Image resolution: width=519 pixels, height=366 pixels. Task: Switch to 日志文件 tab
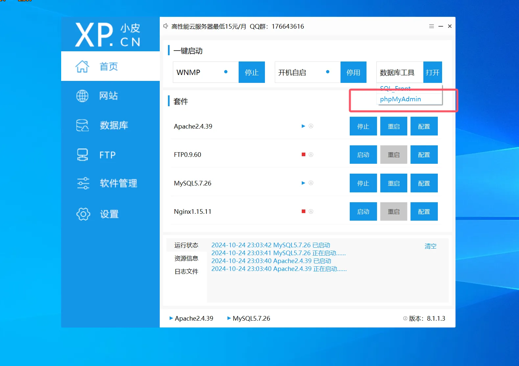click(x=186, y=271)
